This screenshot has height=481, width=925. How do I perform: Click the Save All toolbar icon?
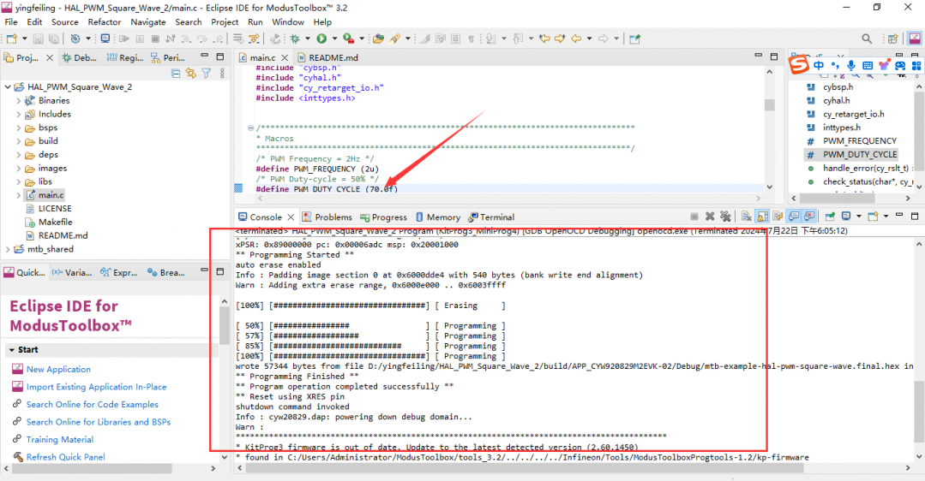pyautogui.click(x=54, y=39)
